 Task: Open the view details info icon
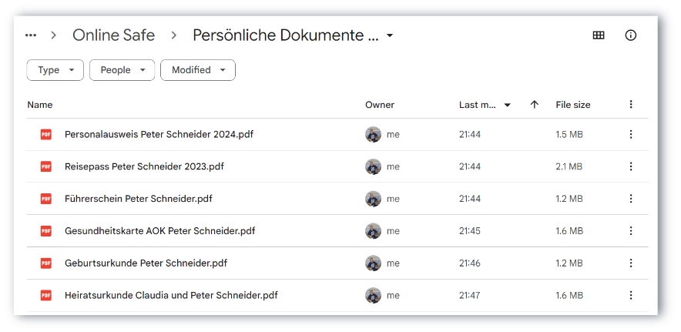click(x=631, y=35)
